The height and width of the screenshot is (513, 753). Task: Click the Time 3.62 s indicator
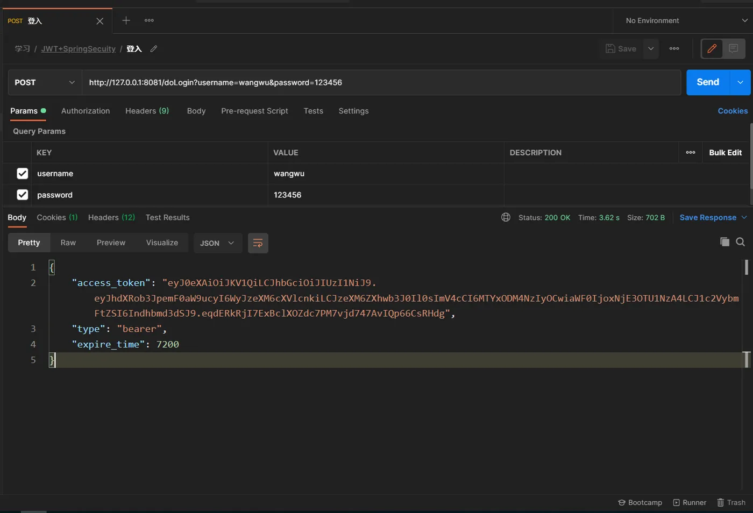(599, 218)
